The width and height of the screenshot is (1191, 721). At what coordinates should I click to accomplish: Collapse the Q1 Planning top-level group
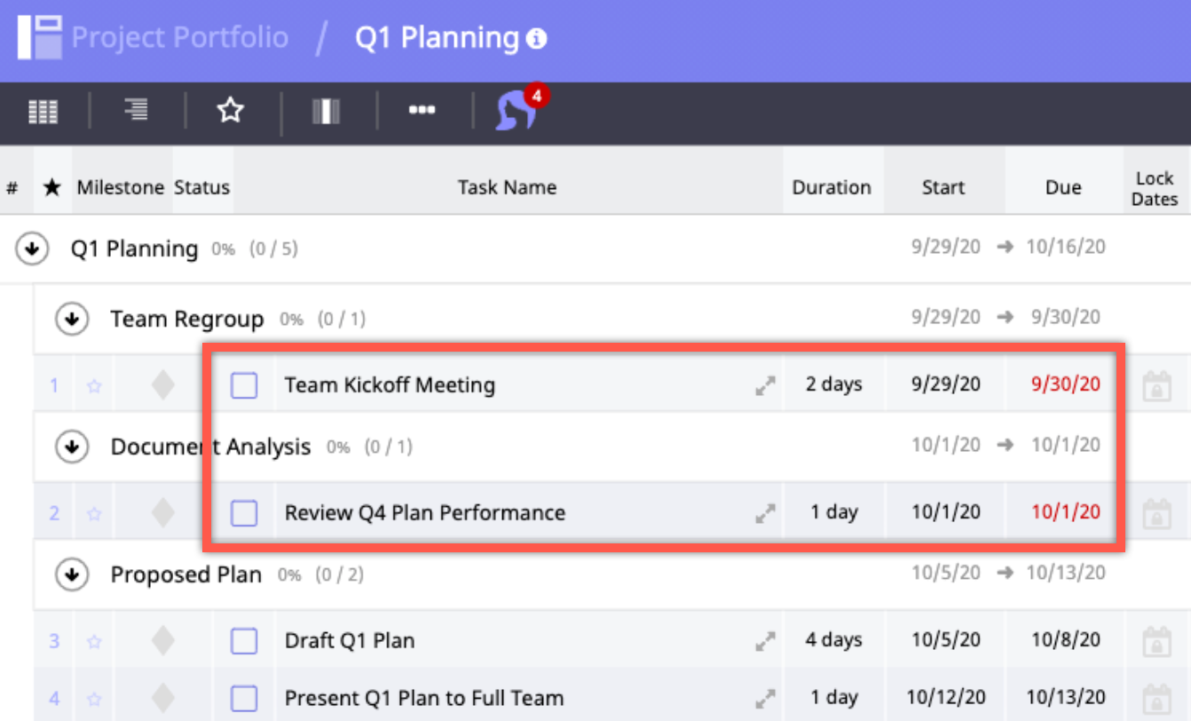[x=32, y=250]
